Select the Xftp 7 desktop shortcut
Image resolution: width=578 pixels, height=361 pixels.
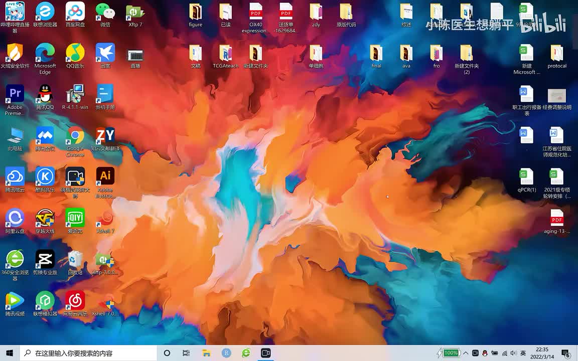pyautogui.click(x=135, y=15)
